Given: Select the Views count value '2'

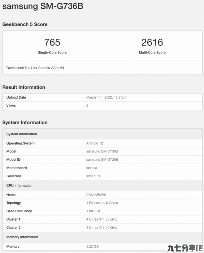Looking at the screenshot, I should 87,106.
